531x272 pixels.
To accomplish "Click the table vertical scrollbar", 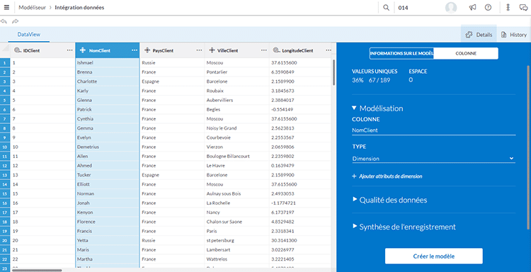I will [334, 72].
